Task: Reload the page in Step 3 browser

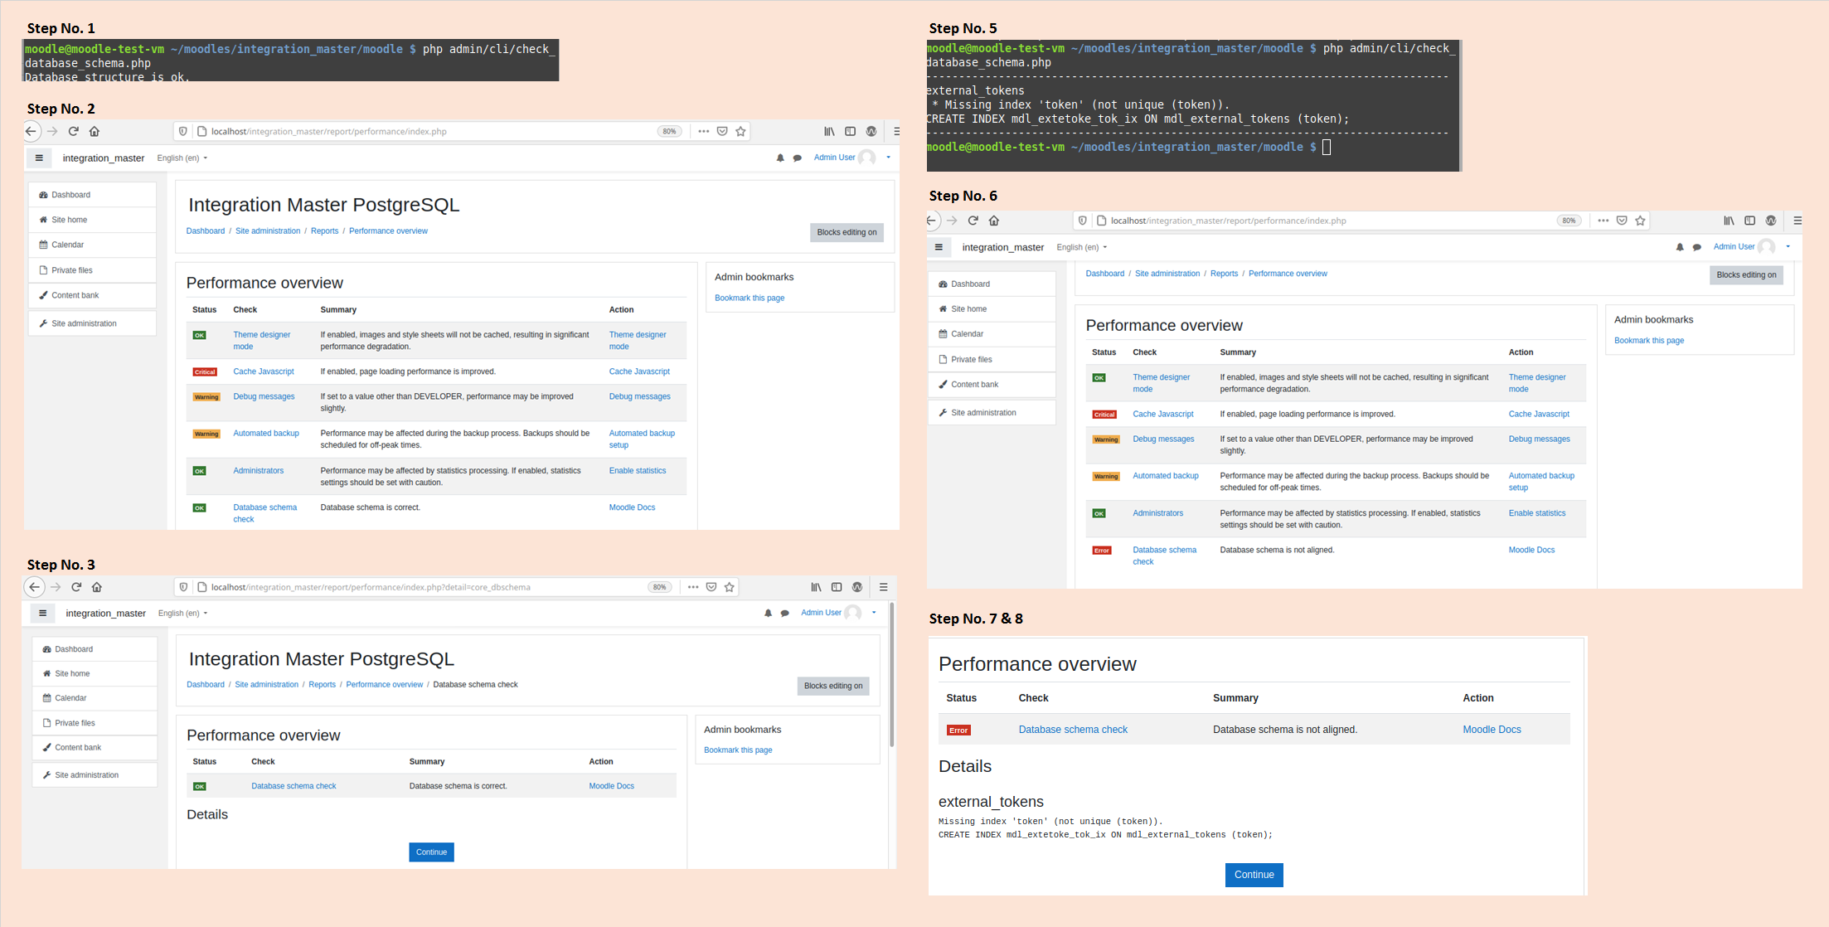Action: click(76, 587)
